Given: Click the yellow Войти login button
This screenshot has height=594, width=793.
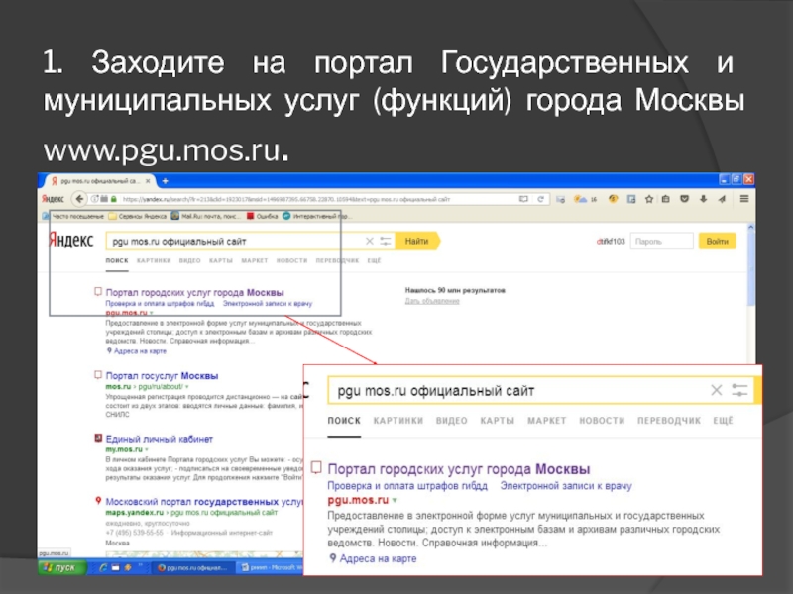Looking at the screenshot, I should pyautogui.click(x=718, y=241).
